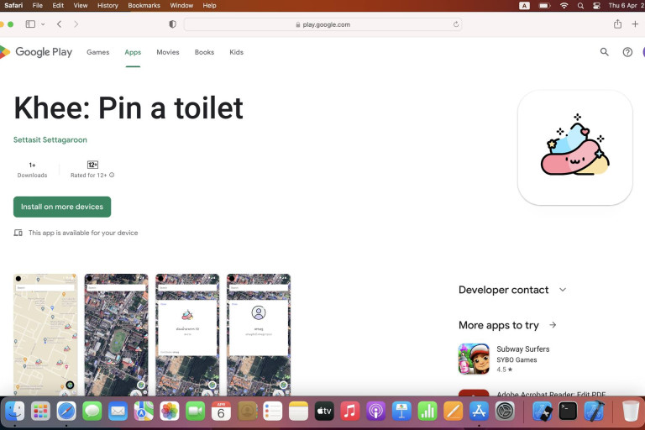This screenshot has height=430, width=645.
Task: Click the Rated for 12+ info icon
Action: [112, 175]
